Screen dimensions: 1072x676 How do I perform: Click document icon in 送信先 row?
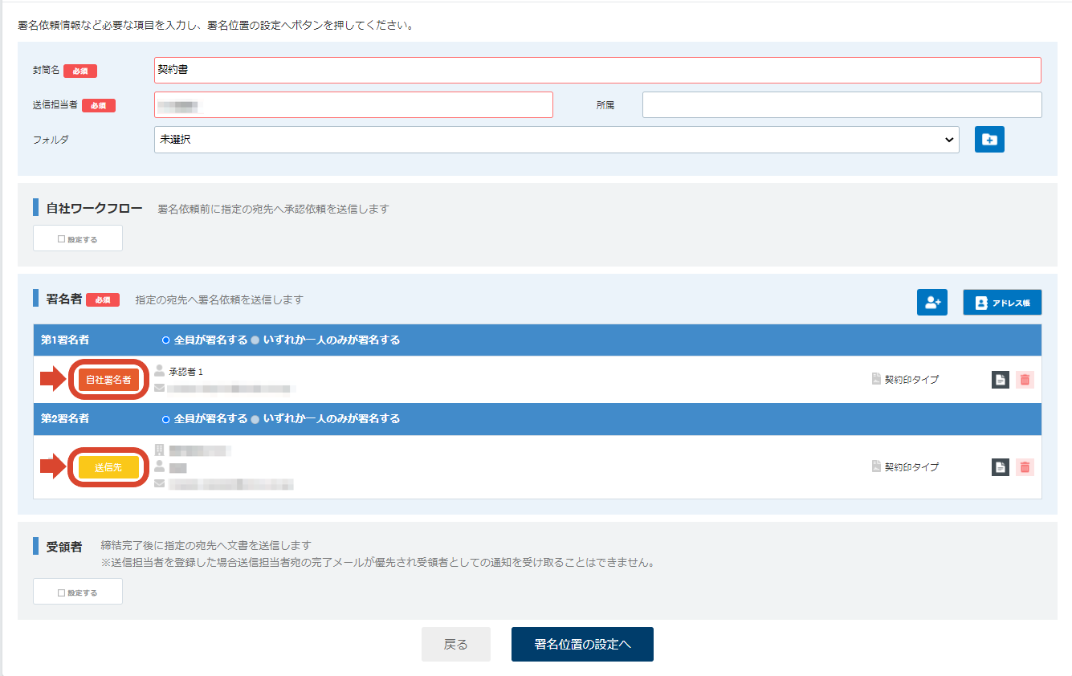1000,467
